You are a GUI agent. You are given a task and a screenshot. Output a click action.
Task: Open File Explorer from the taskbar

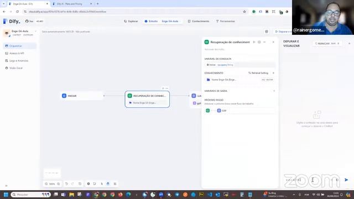pos(71,195)
